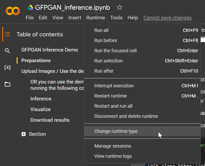Open the View menu
The image size is (205, 166).
pyautogui.click(x=58, y=18)
